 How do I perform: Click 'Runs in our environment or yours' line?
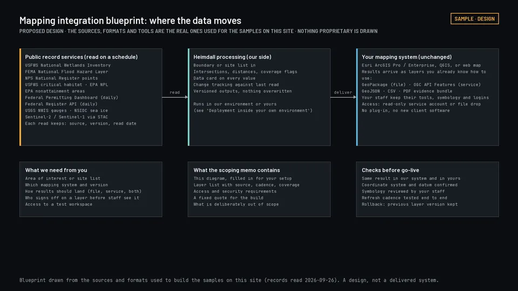(235, 104)
